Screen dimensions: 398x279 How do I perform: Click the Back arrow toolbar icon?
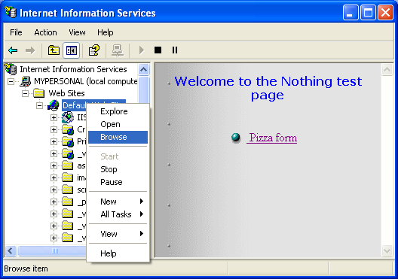[13, 50]
